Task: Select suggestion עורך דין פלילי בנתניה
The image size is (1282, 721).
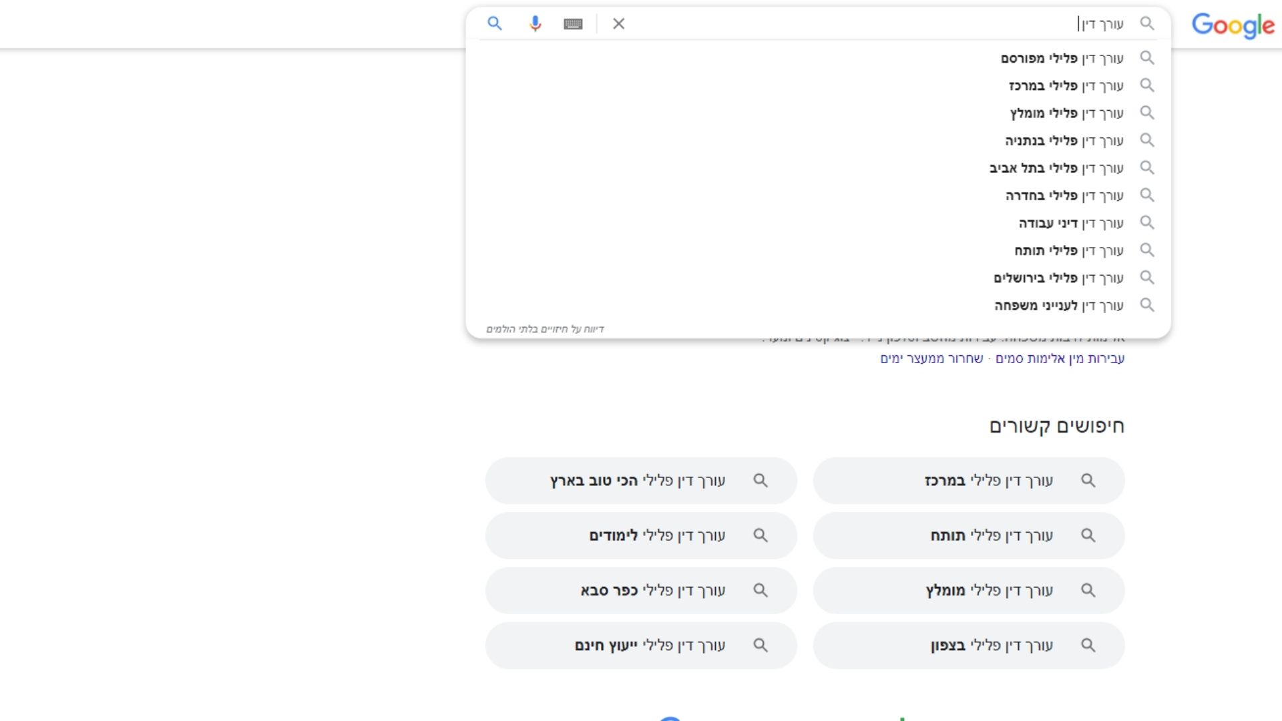Action: click(x=818, y=140)
